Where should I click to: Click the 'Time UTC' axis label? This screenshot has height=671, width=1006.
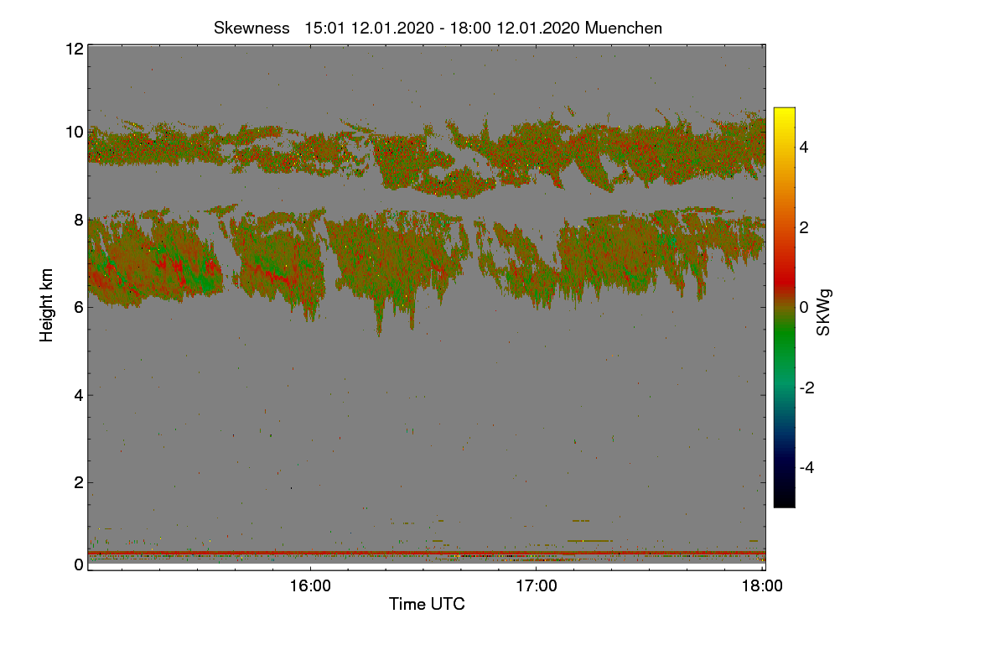click(x=427, y=603)
